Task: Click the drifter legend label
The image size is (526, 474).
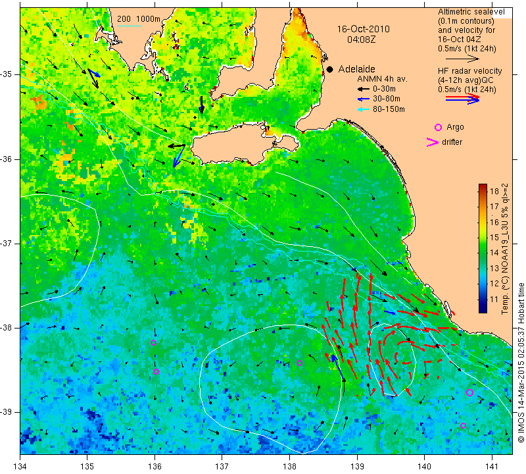Action: (x=452, y=142)
